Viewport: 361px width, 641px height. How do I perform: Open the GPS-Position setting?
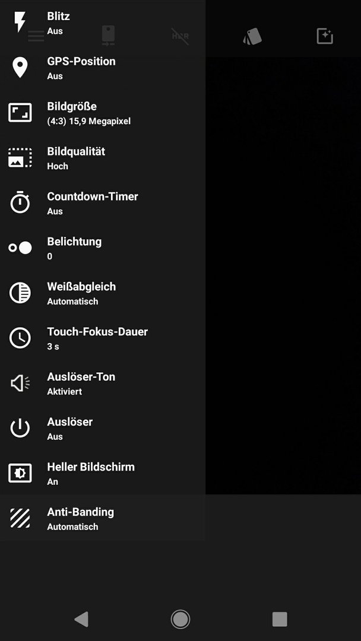[103, 68]
